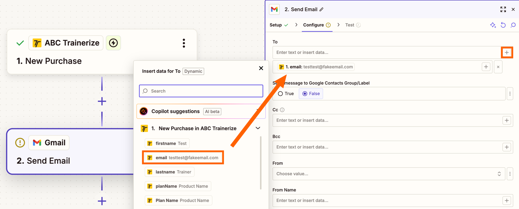Switch to the Setup tab
The height and width of the screenshot is (209, 519).
279,25
